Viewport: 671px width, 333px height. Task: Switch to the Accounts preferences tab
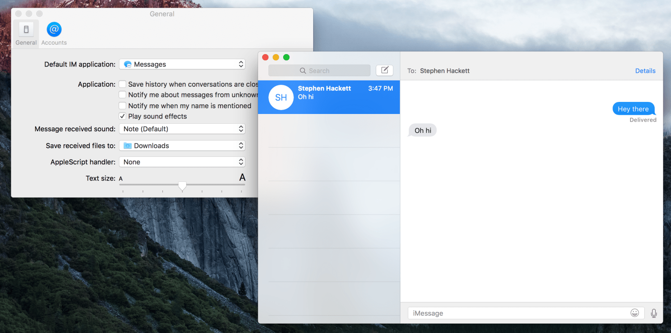[x=54, y=34]
